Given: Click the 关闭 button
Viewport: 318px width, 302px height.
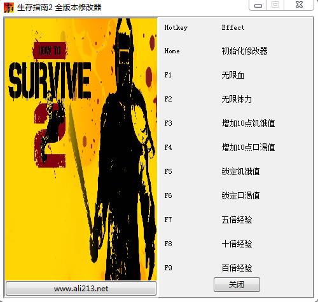Looking at the screenshot, I should tap(237, 285).
